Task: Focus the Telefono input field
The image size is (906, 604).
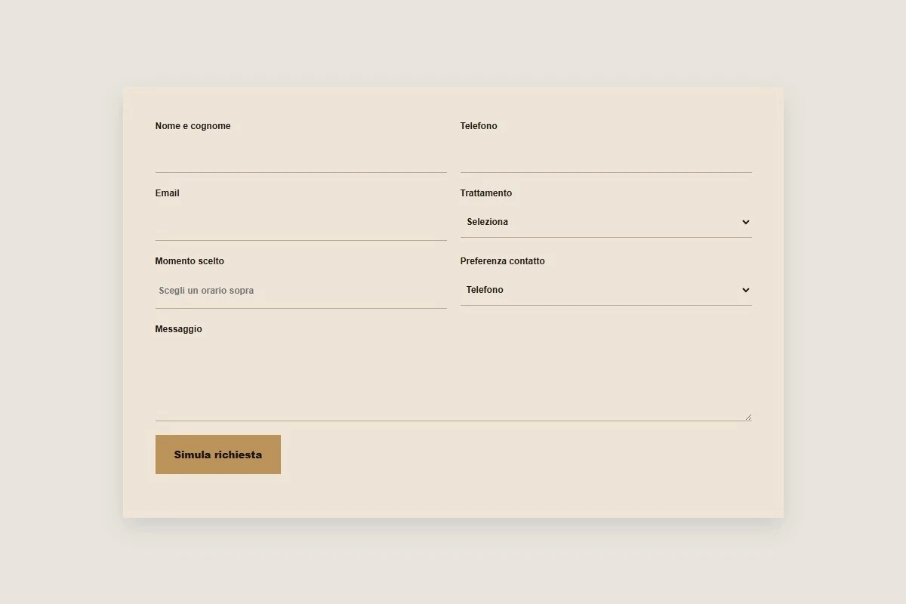Action: pyautogui.click(x=606, y=156)
